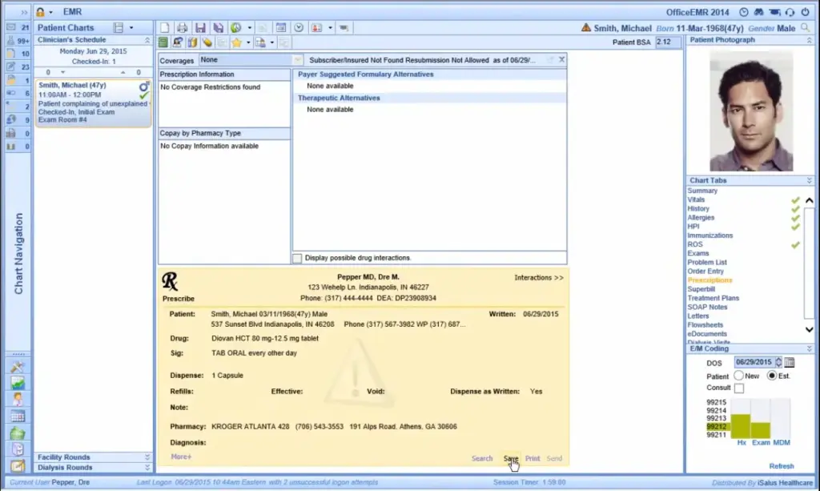Click the Search link on the prescription
Viewport: 820px width, 491px height.
(x=481, y=459)
